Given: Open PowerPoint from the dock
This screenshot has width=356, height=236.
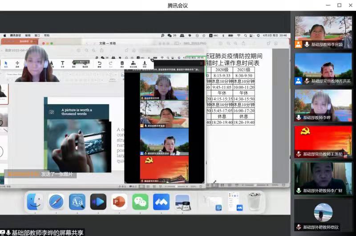Looking at the screenshot, I should (119, 202).
